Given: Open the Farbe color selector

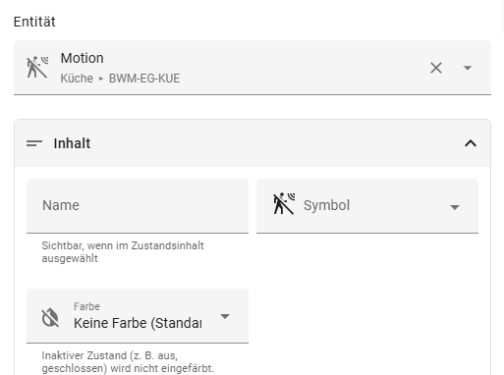Looking at the screenshot, I should 138,316.
